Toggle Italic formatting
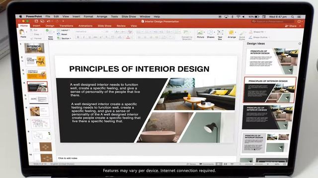Screen dimensions: 318x178 (x=84, y=38)
